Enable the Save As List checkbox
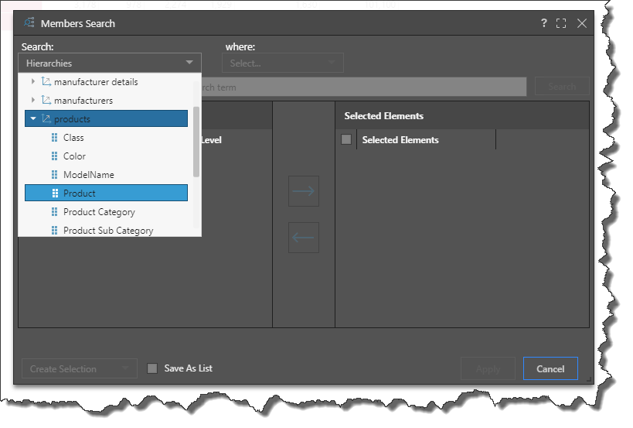Image resolution: width=633 pixels, height=428 pixels. click(x=152, y=368)
